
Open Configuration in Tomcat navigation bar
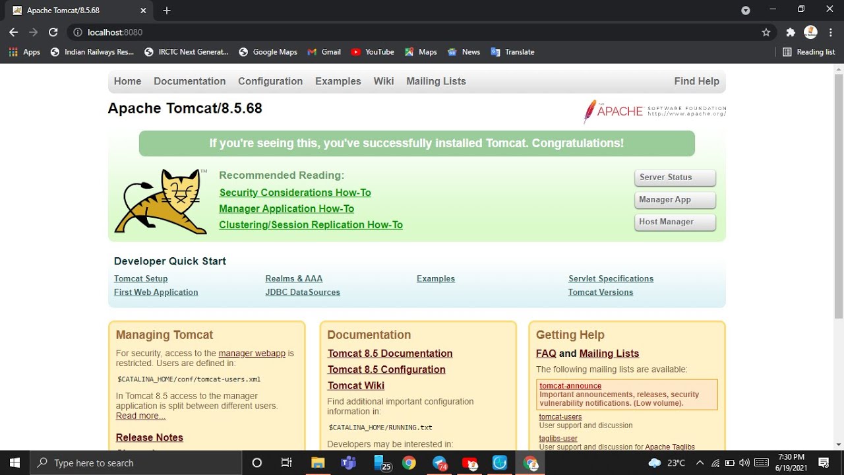[270, 81]
